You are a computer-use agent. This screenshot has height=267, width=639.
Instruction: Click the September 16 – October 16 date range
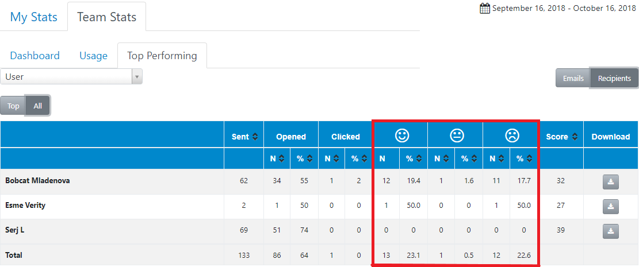[x=564, y=8]
